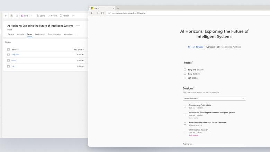Click the search icon in address bar

[109, 13]
